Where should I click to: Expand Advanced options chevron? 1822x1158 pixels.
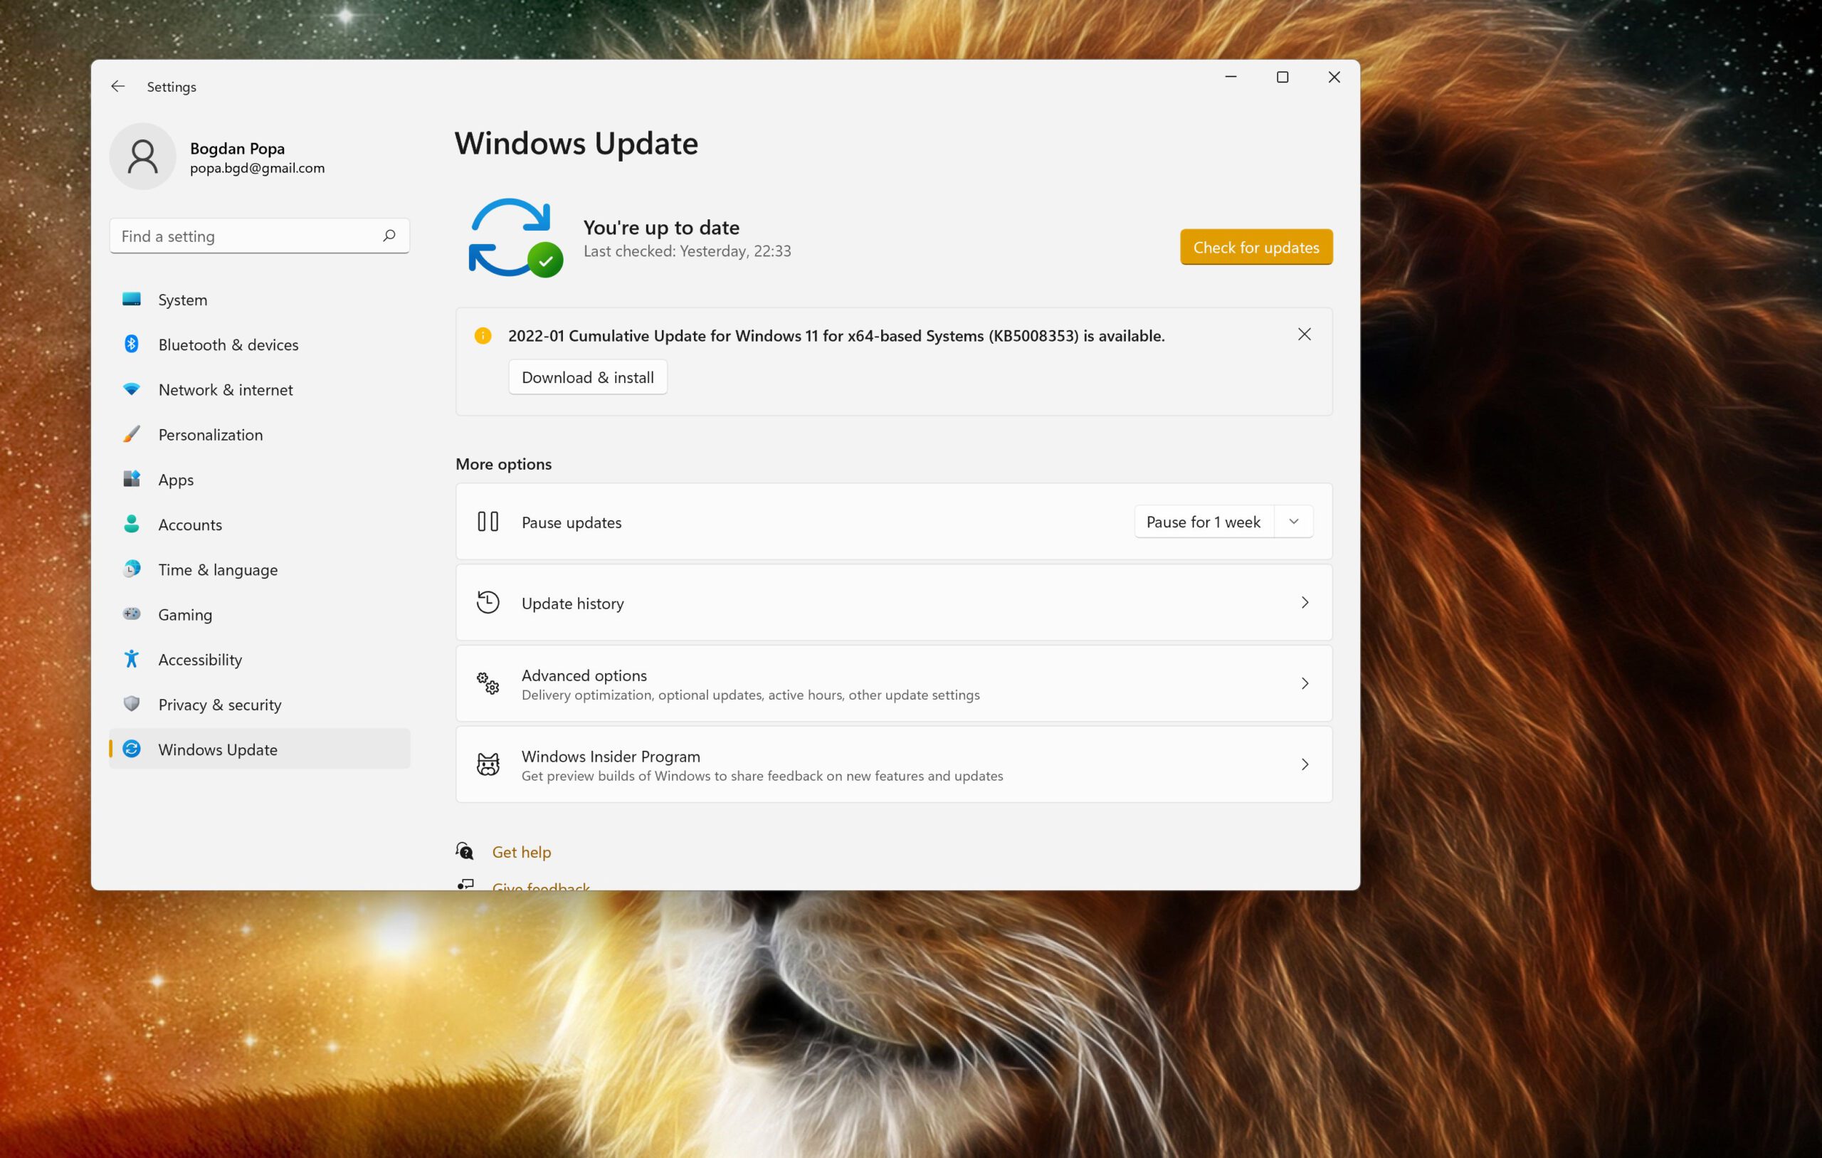tap(1305, 683)
